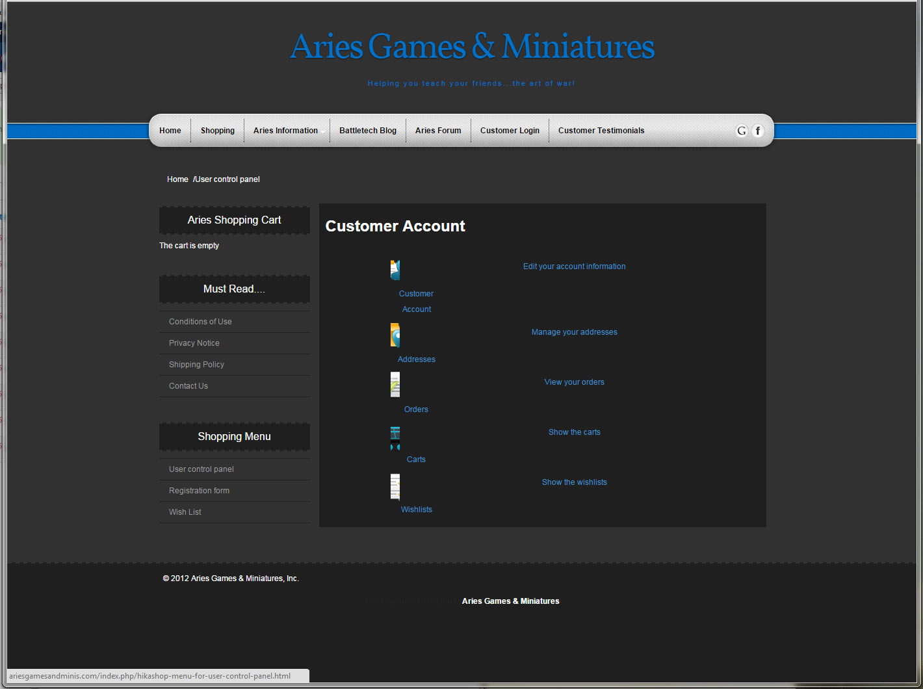Viewport: 923px width, 689px height.
Task: Go to Home in the navigation bar
Action: 170,131
